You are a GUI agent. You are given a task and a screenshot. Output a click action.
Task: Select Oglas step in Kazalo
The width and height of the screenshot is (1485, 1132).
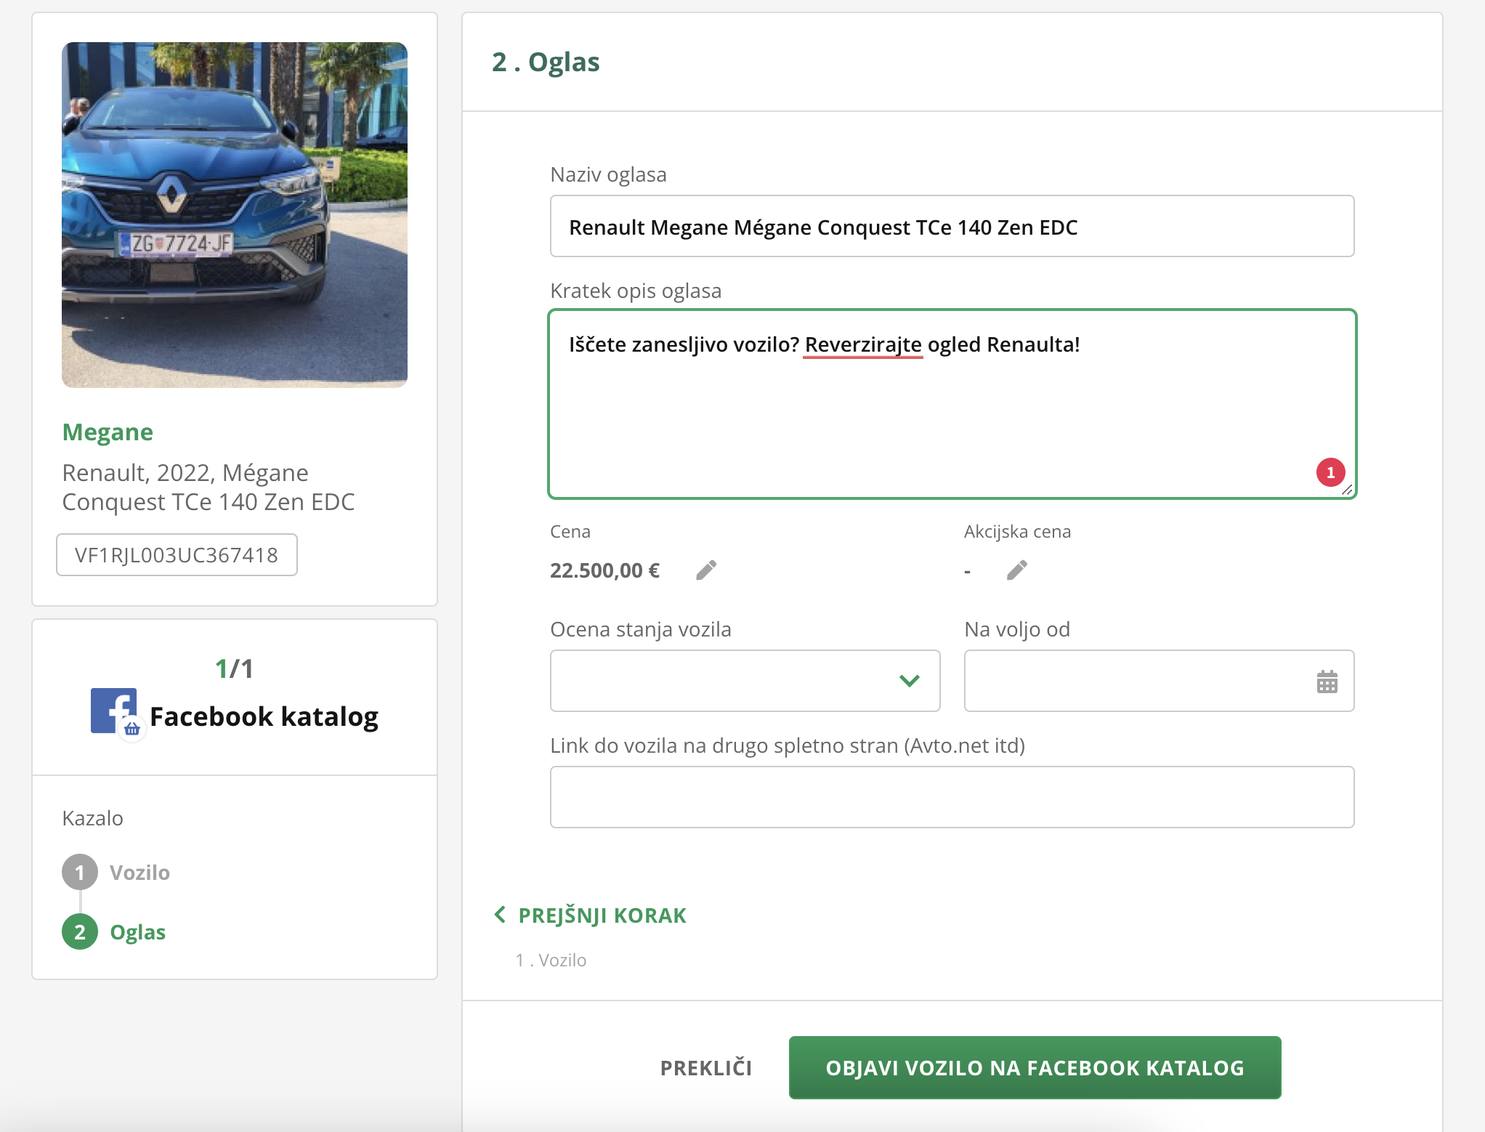[137, 932]
